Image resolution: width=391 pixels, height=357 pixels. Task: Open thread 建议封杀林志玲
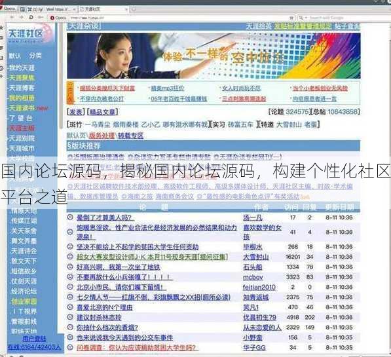click(x=99, y=317)
